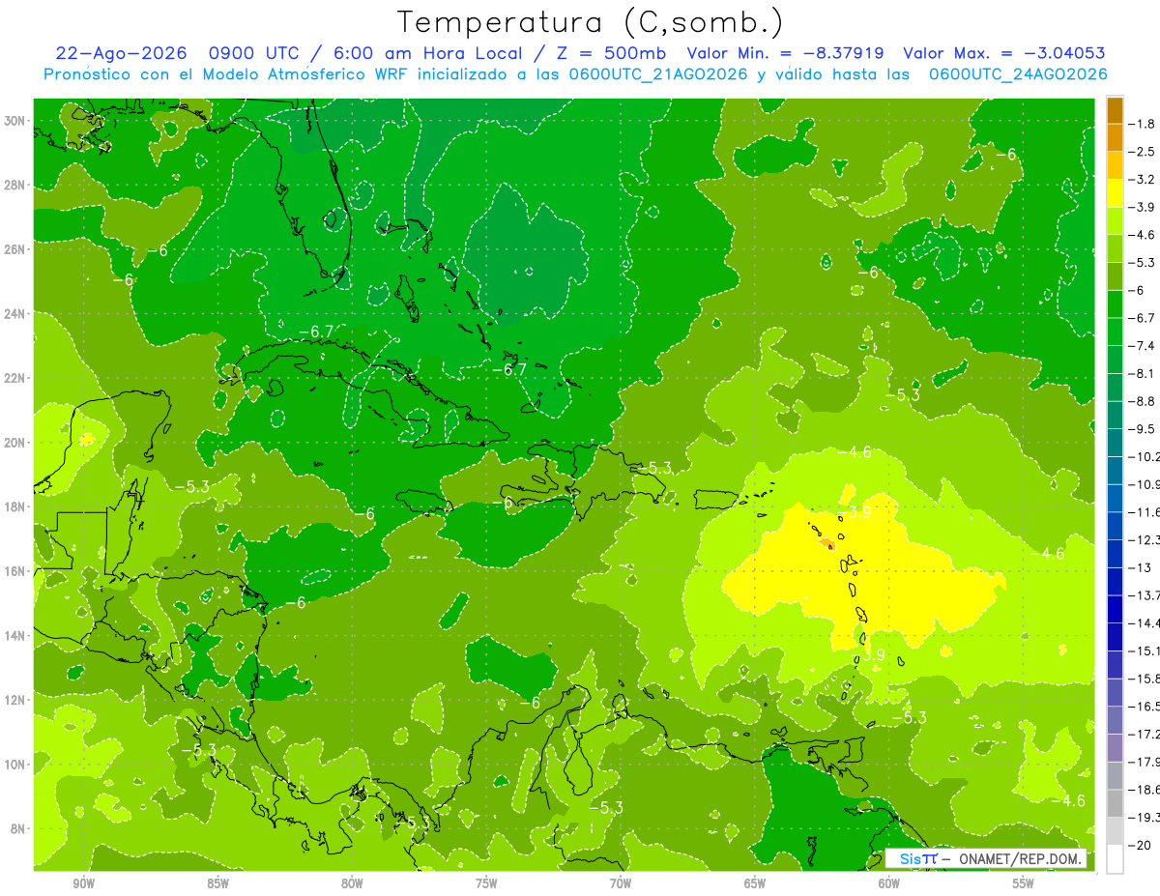
Task: Click the '70W' longitude axis label
Action: (621, 883)
